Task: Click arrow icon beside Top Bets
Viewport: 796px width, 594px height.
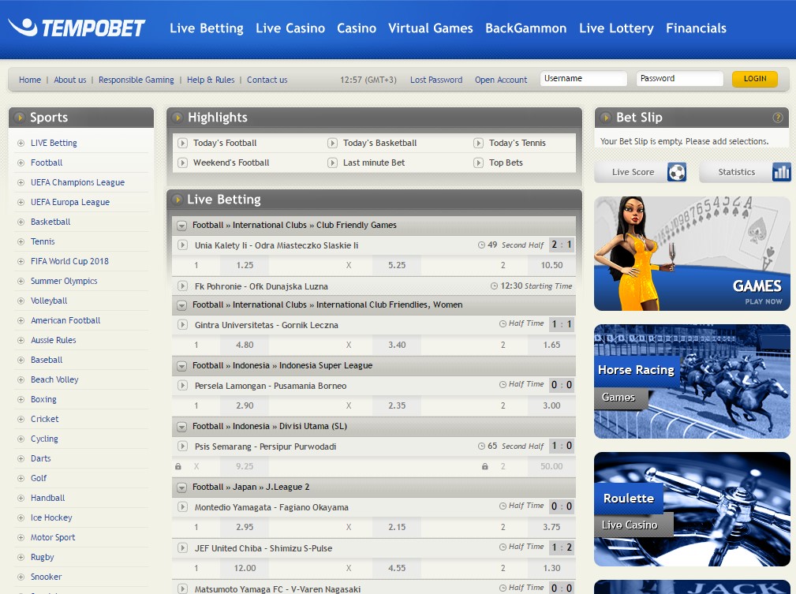Action: [478, 163]
